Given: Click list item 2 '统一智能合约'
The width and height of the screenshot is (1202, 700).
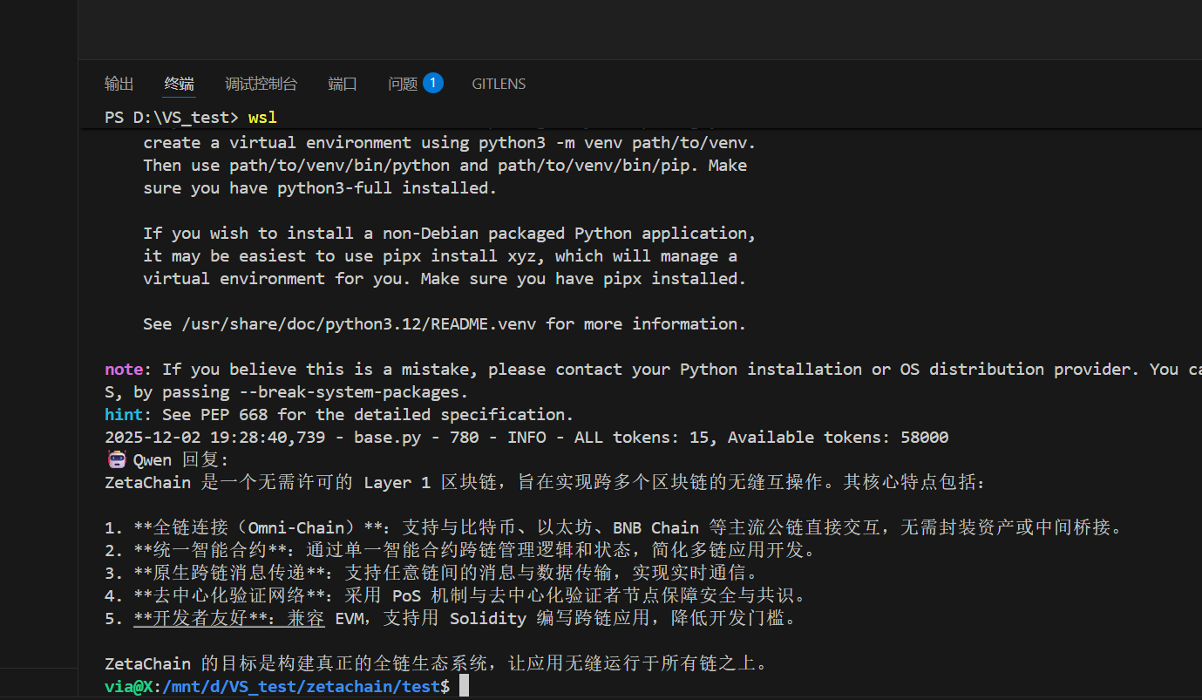Looking at the screenshot, I should click(x=461, y=551).
